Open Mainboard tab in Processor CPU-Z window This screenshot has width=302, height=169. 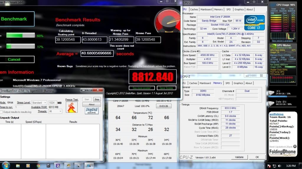pos(206,9)
